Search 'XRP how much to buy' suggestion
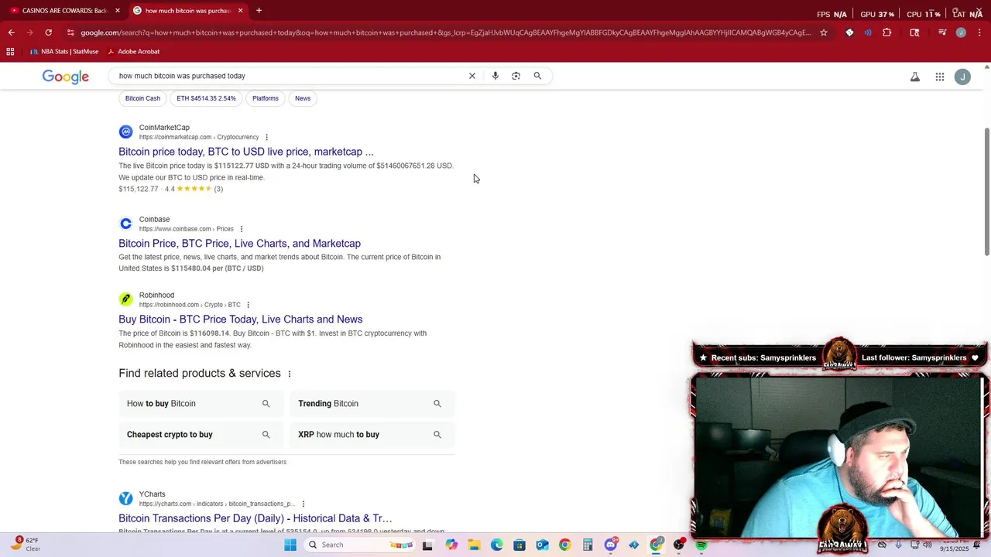991x557 pixels. (x=372, y=435)
